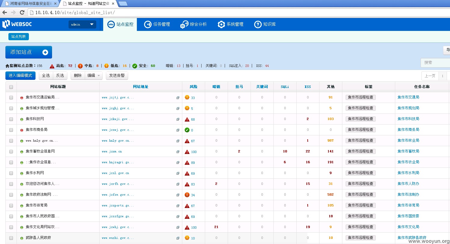This screenshot has height=244, width=450.
Task: Click red status dot of 焦作市交通运输局
Action: (22, 98)
